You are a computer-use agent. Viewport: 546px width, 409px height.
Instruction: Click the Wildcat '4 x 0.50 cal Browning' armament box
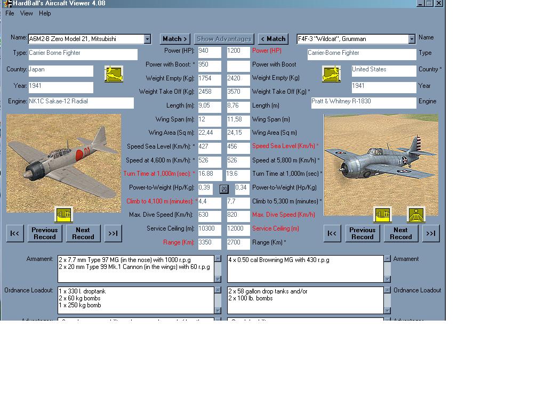[x=306, y=269]
